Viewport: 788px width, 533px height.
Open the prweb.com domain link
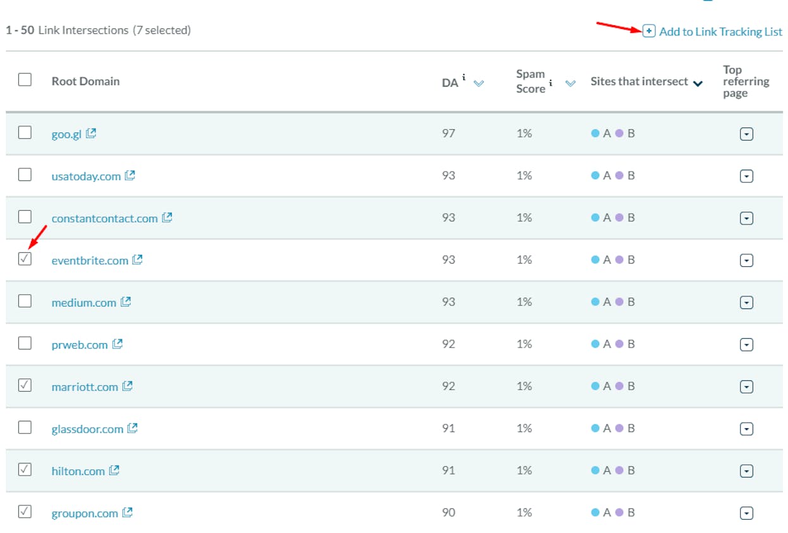tap(80, 345)
